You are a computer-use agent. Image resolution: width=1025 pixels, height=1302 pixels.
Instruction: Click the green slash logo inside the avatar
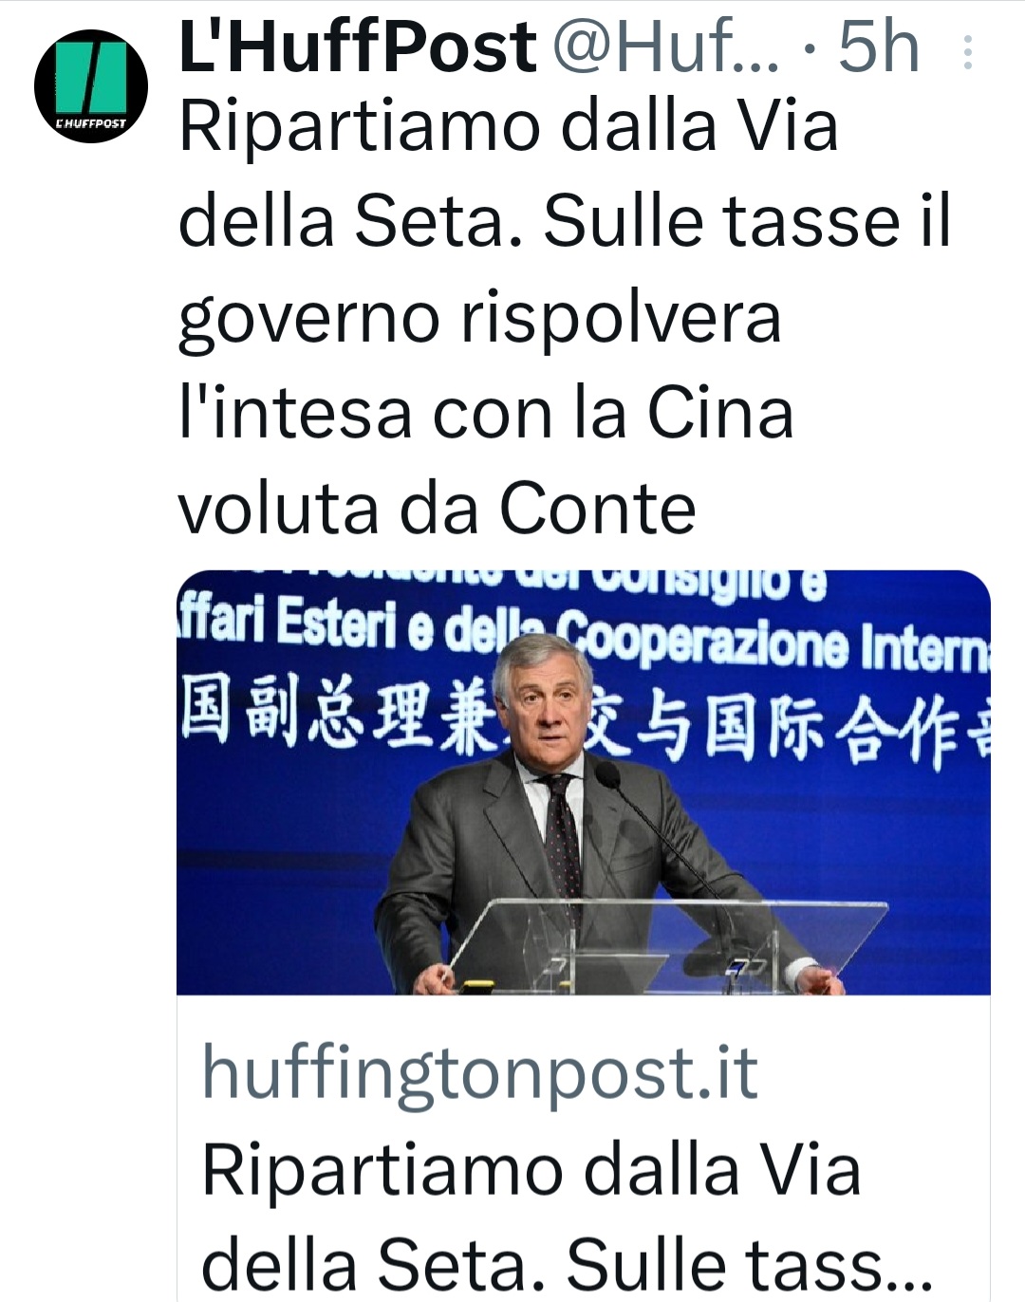click(91, 76)
